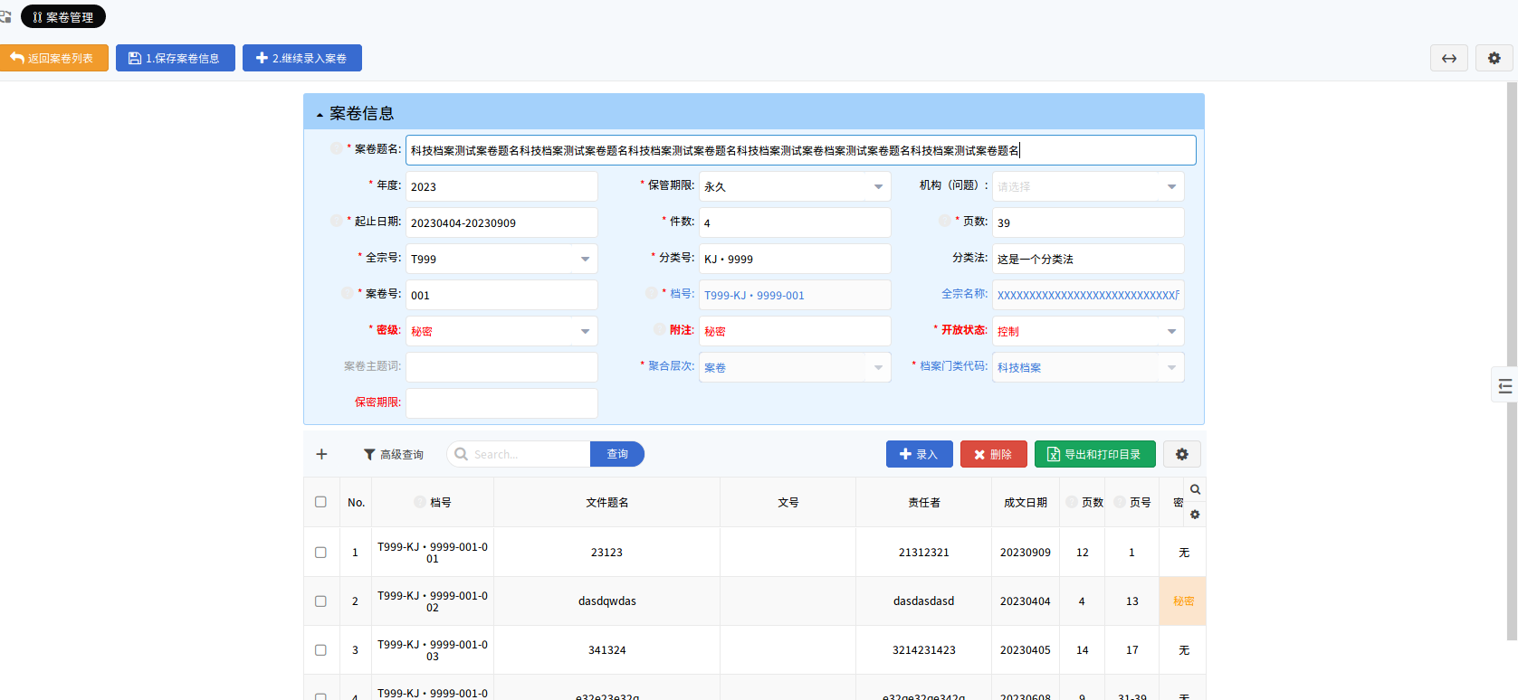Viewport: 1518px width, 700px height.
Task: Click 责任者 cell 3214231423
Action: pos(923,650)
